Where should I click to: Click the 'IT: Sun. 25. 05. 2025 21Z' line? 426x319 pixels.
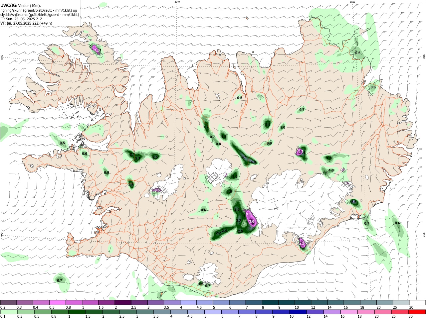(x=22, y=19)
